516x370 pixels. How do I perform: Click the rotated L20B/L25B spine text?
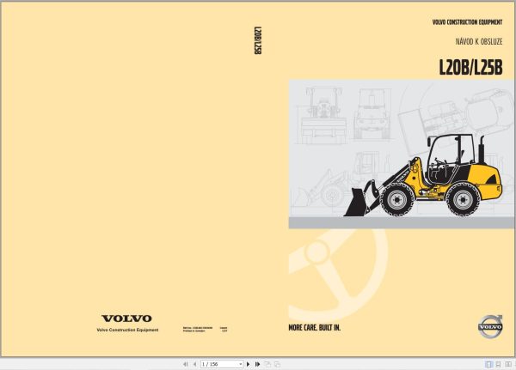click(x=258, y=40)
